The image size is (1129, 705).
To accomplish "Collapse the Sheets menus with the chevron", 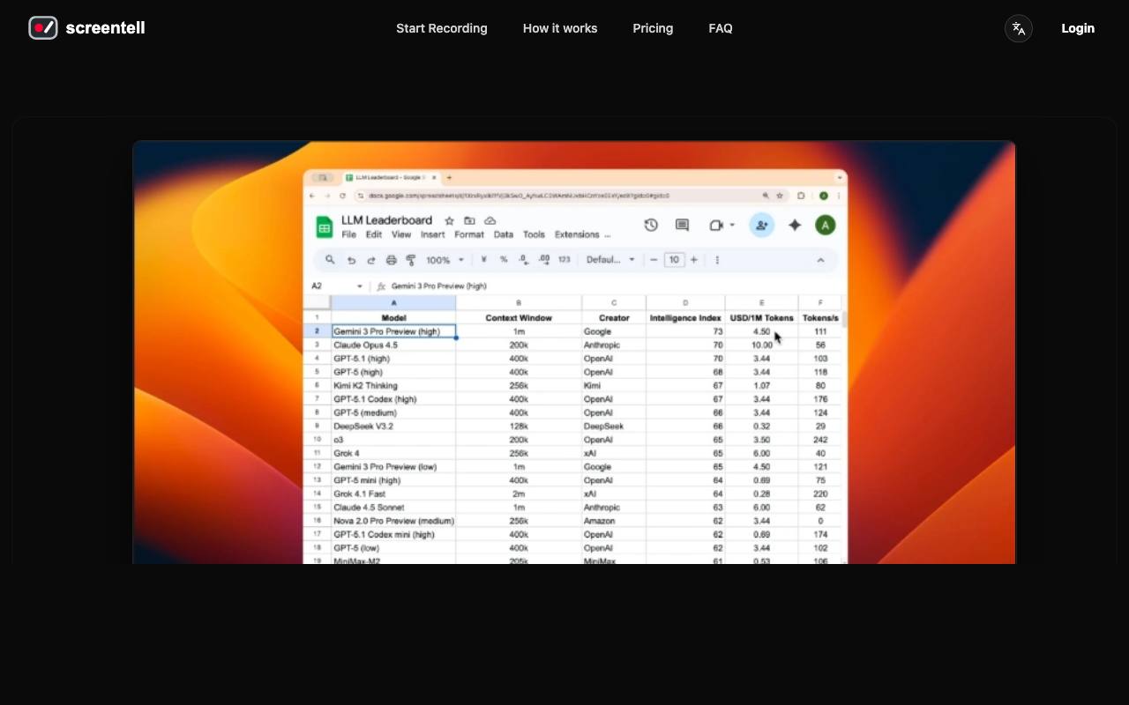I will [820, 260].
